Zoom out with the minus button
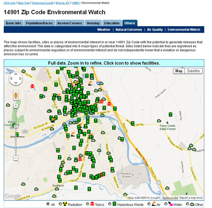This screenshot has height=208, width=212. pos(16,158)
